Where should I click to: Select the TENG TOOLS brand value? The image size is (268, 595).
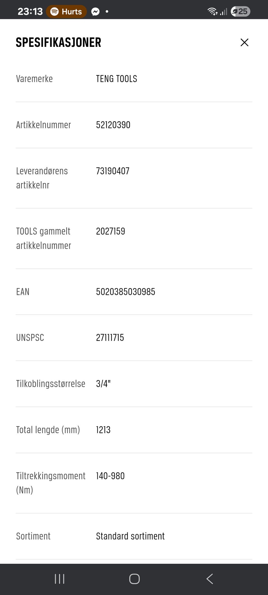116,79
